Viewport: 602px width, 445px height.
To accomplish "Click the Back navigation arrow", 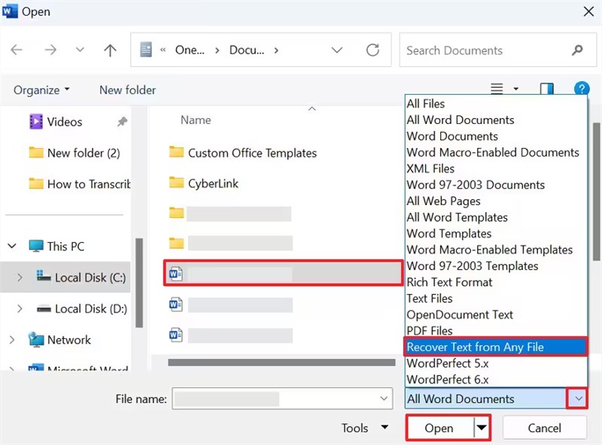I will click(x=17, y=50).
